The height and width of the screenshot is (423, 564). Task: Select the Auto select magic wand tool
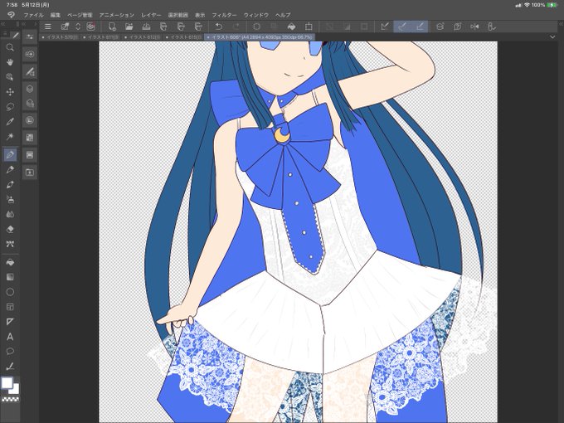(x=10, y=137)
